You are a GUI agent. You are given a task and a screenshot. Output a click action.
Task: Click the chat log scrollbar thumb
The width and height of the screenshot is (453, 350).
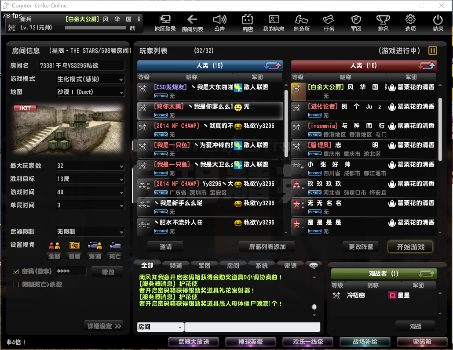(314, 307)
